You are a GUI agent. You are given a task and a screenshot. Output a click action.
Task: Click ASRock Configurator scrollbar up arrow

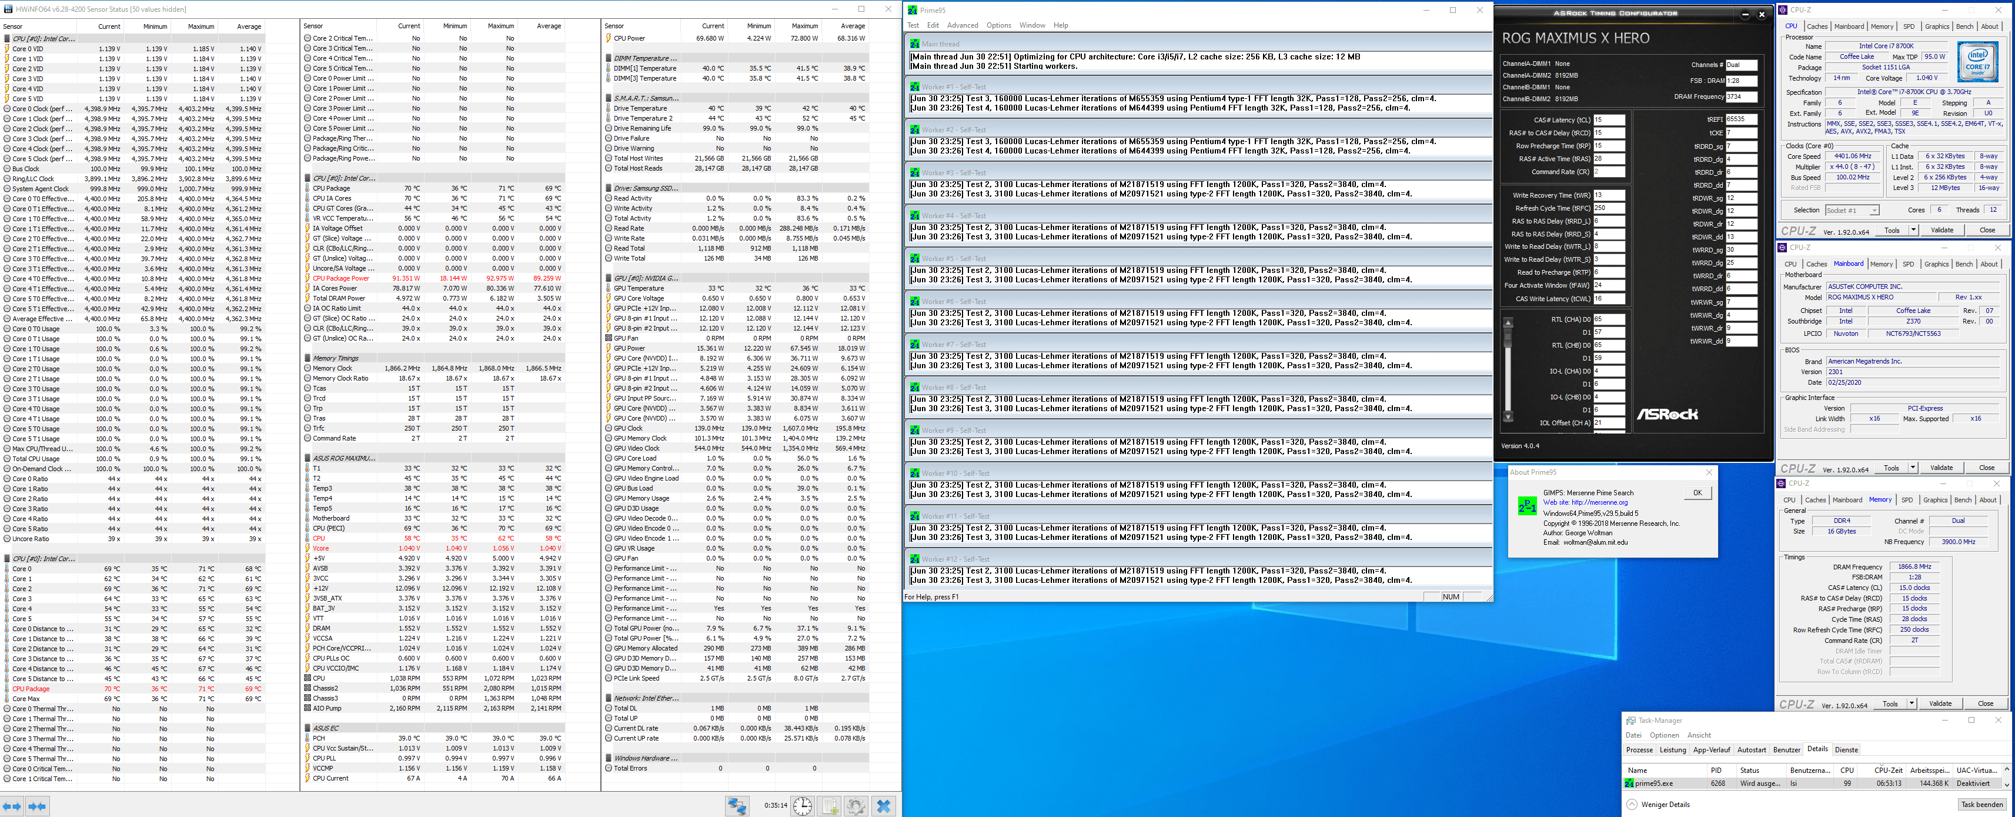[x=1508, y=322]
